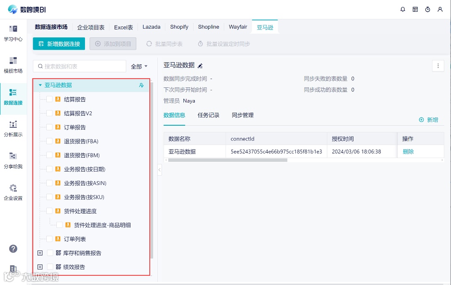The width and height of the screenshot is (451, 285).
Task: Open the 任务记录 tab
Action: [x=209, y=115]
